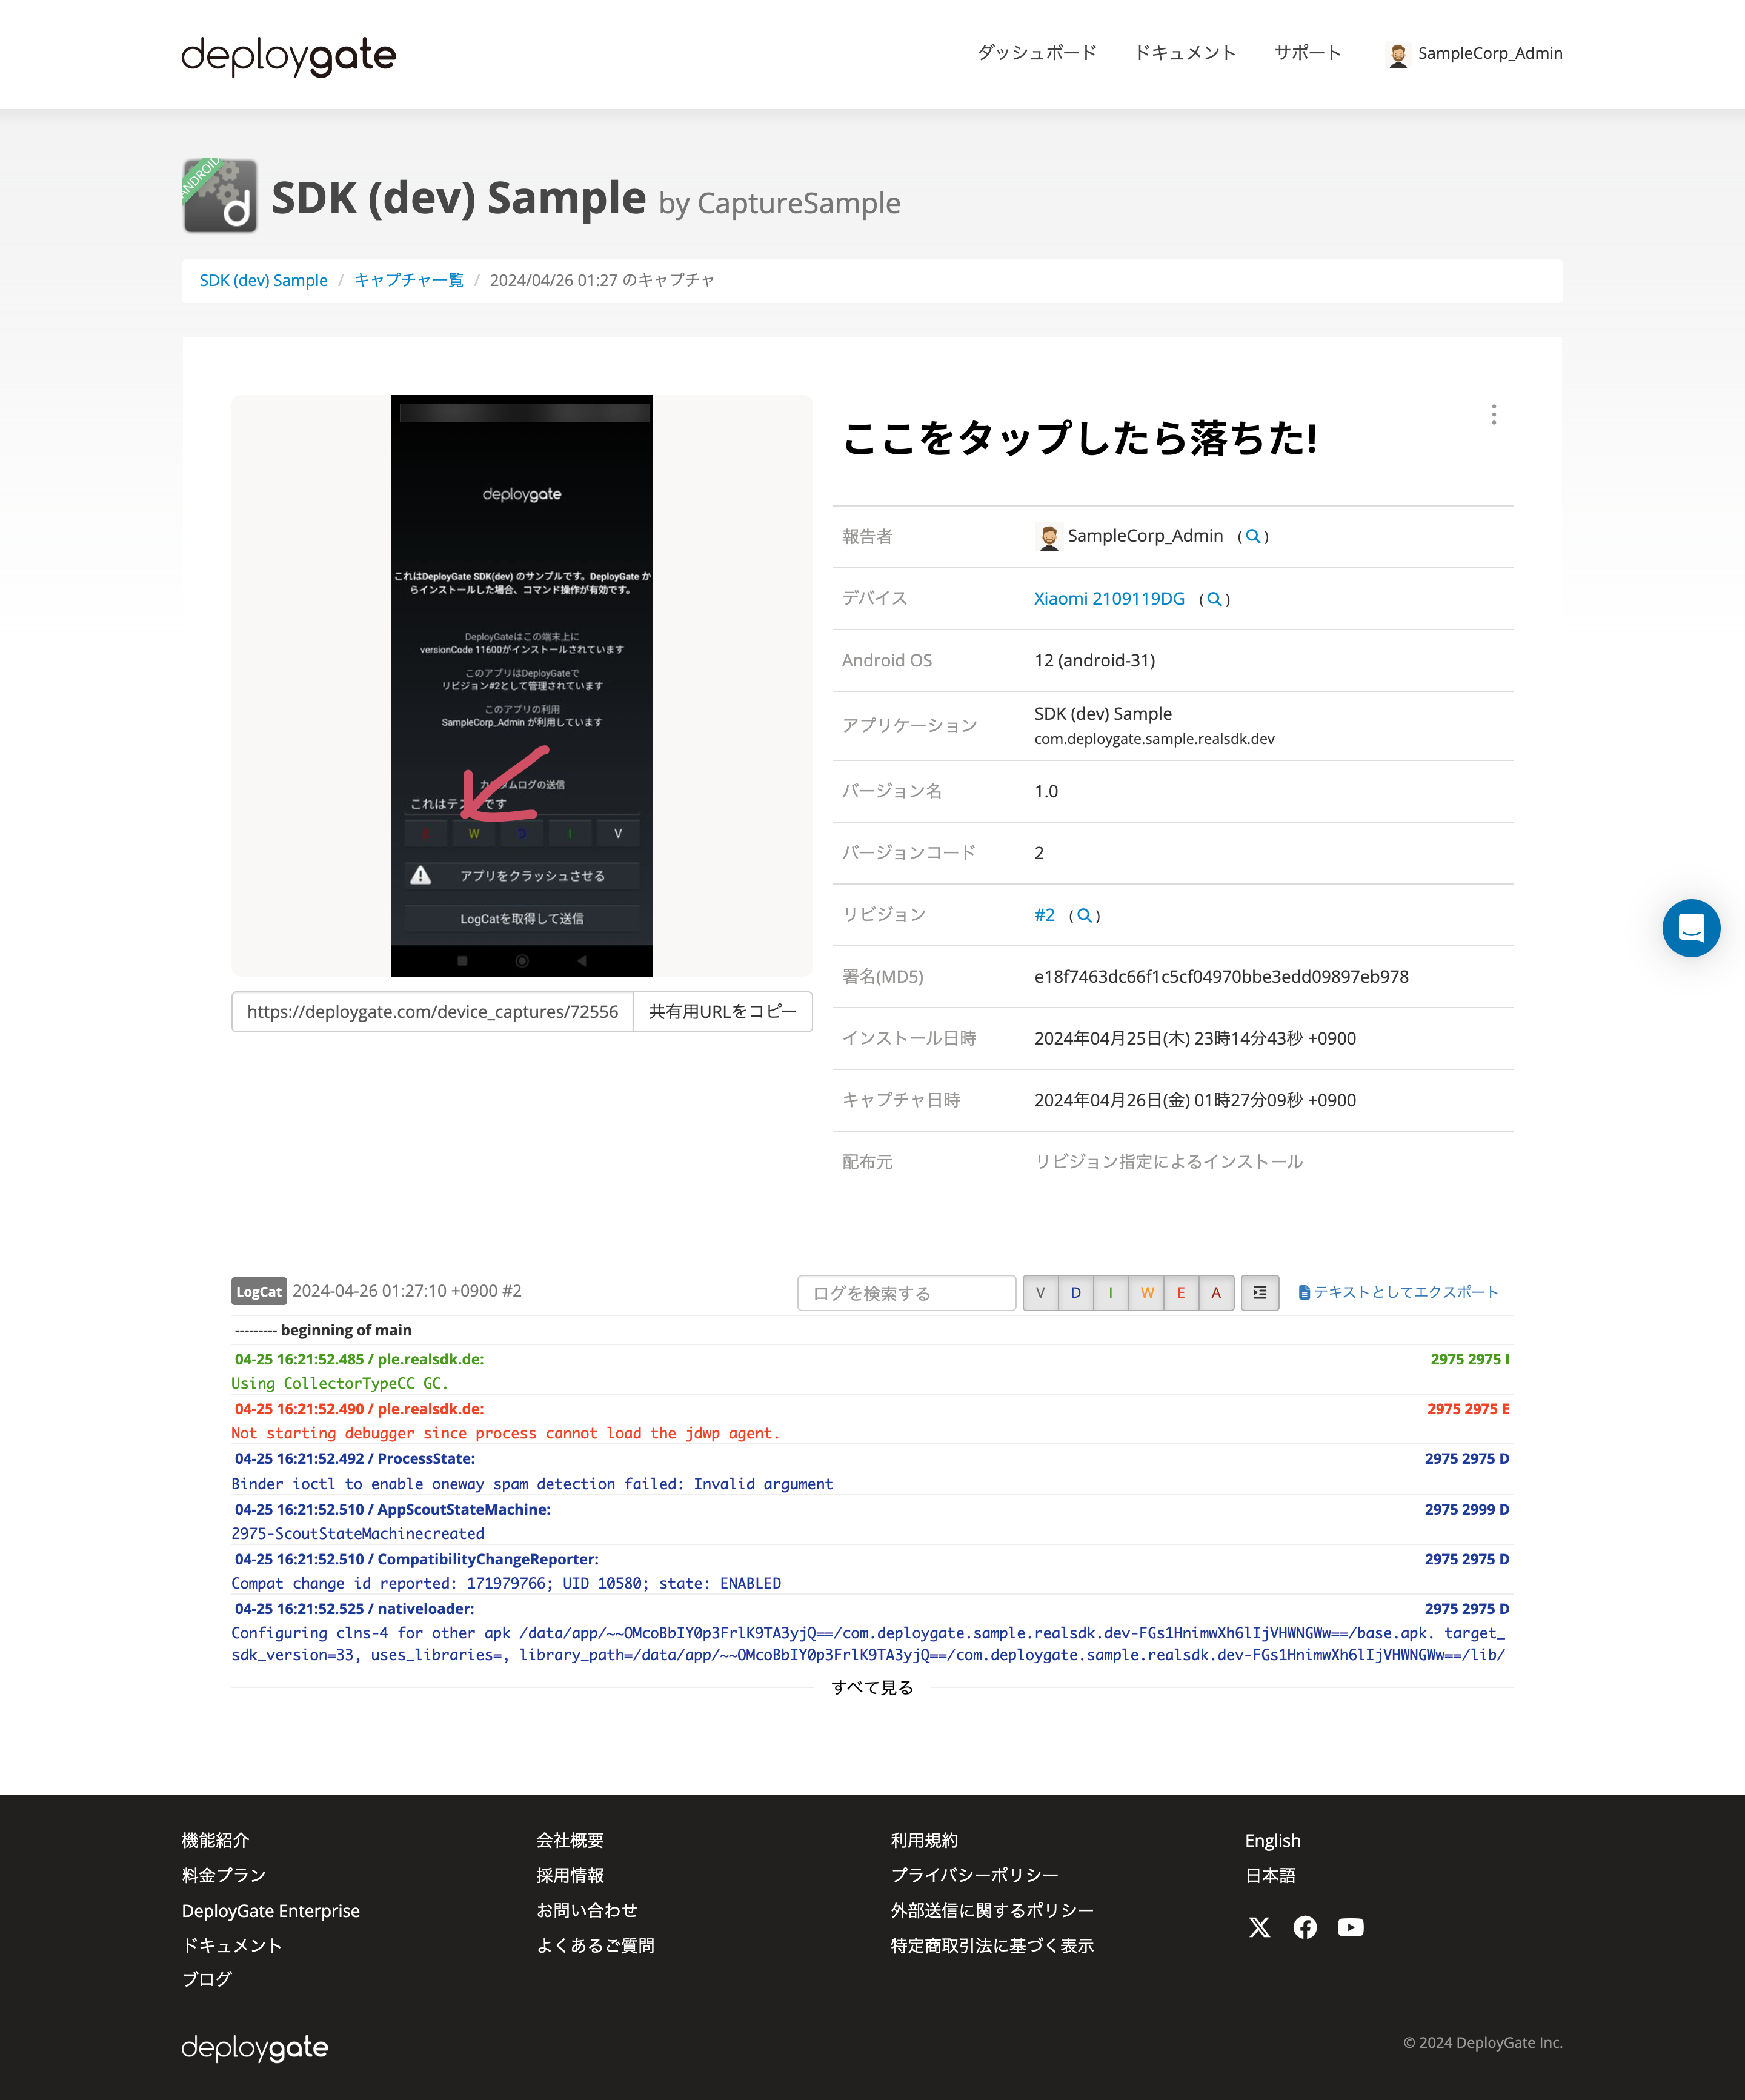Open the Facebook page from the footer
This screenshot has width=1745, height=2100.
pyautogui.click(x=1305, y=1927)
